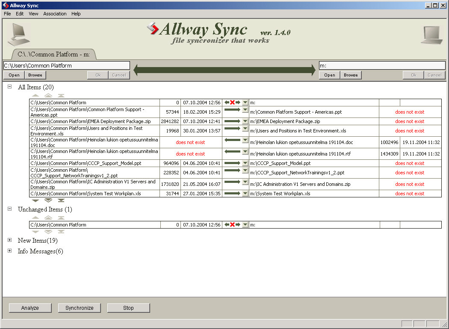Click the left path field C:\Users\Common Platform

click(x=66, y=65)
